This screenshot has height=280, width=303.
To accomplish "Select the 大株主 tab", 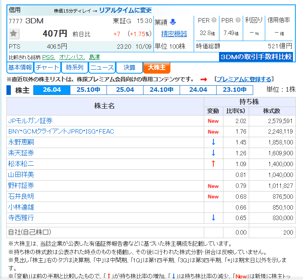I will click(157, 68).
